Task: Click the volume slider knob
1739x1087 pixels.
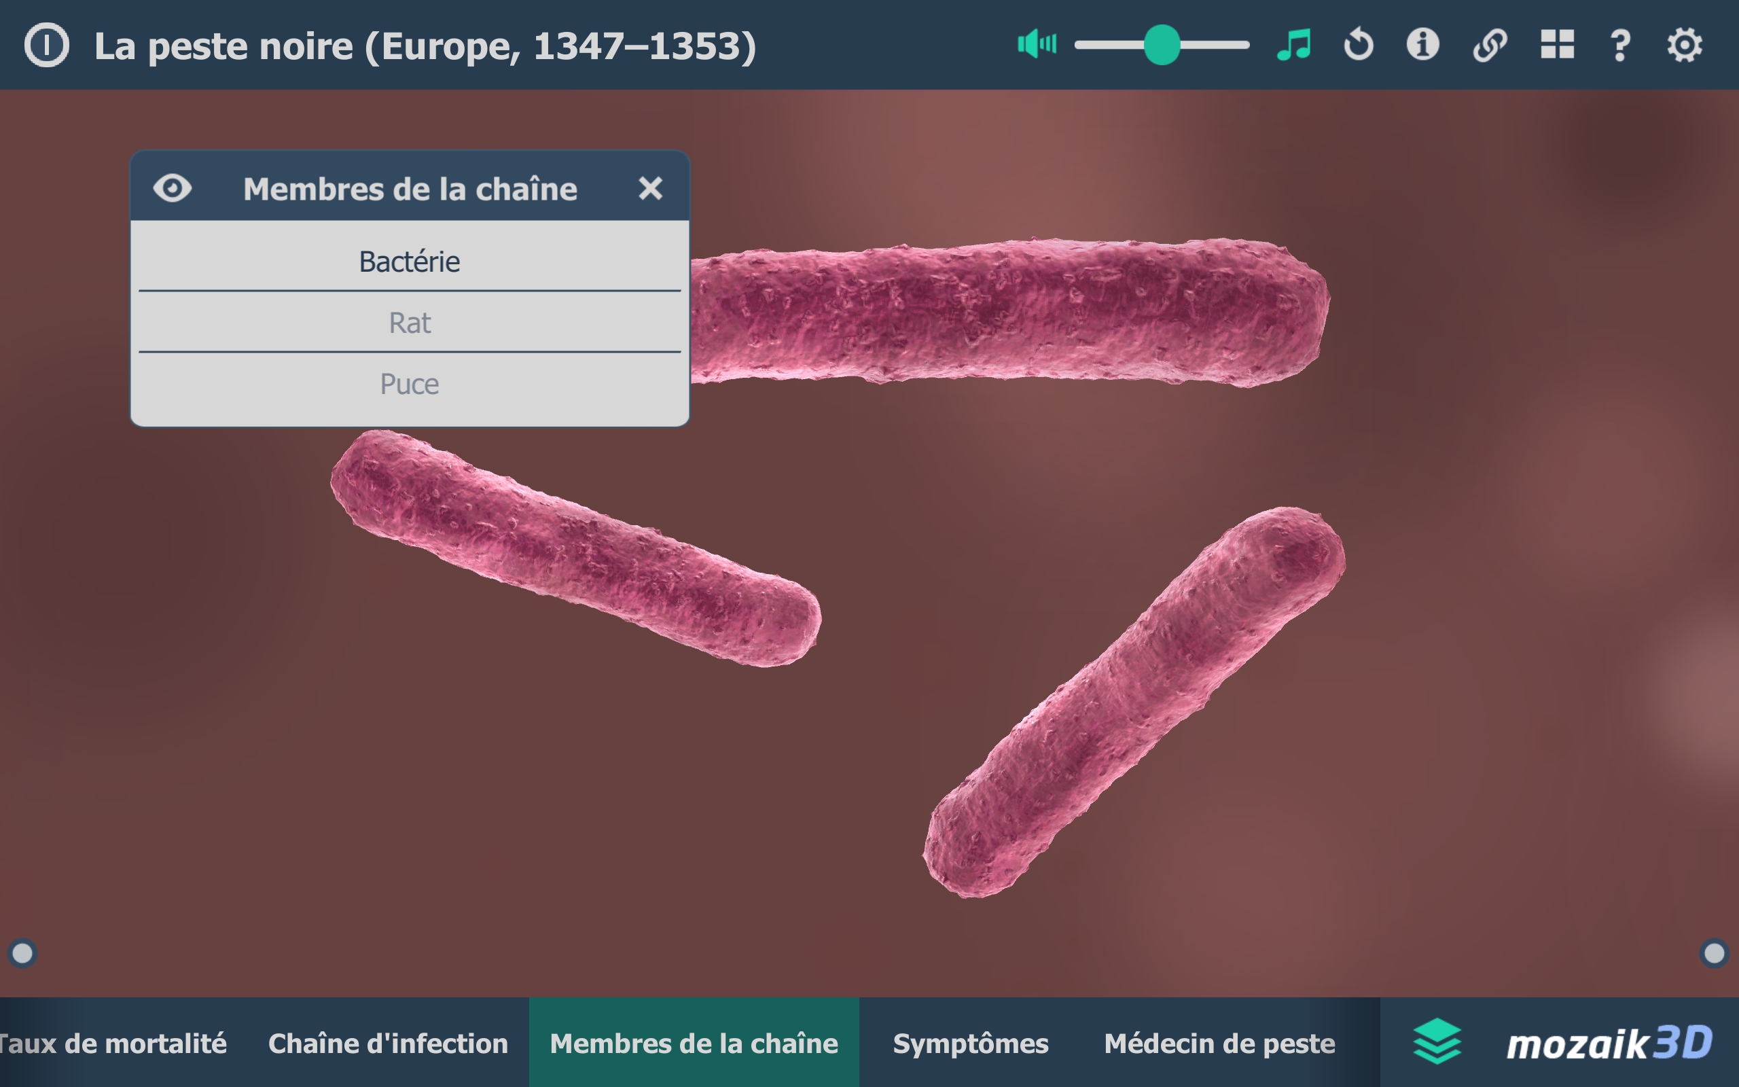Action: pyautogui.click(x=1161, y=45)
